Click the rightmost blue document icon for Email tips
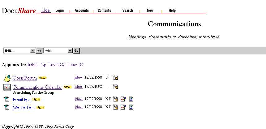The image size is (266, 129). click(131, 99)
